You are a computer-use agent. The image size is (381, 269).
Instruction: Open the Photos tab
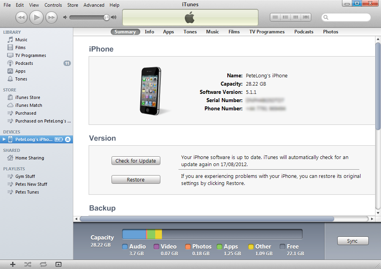(x=331, y=32)
